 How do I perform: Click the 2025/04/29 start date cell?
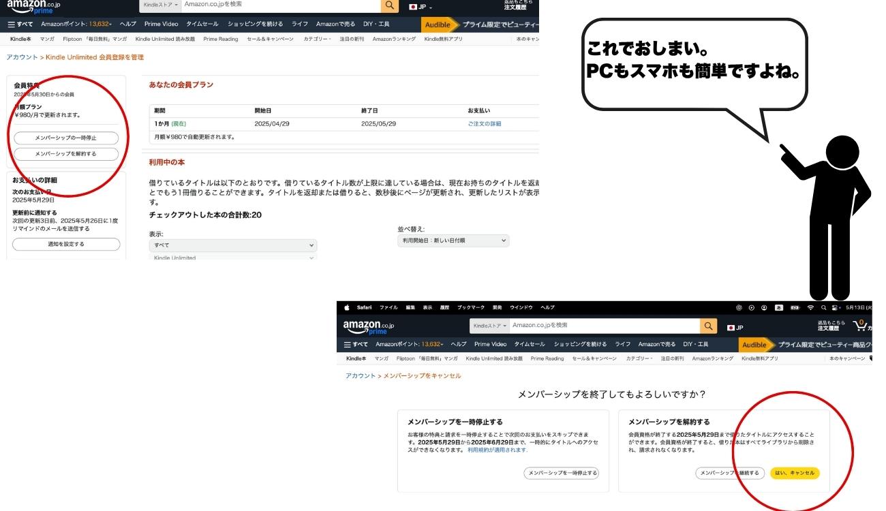pyautogui.click(x=273, y=123)
